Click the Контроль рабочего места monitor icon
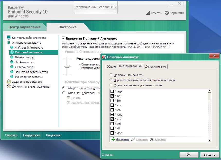221x160 pixels. [x=9, y=37]
